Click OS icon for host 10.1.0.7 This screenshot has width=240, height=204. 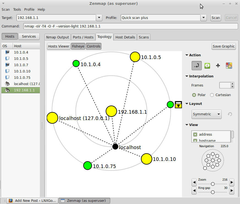(x=7, y=65)
